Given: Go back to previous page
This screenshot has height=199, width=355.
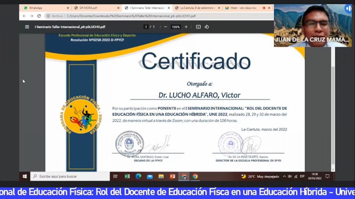Looking at the screenshot, I should coord(24,16).
